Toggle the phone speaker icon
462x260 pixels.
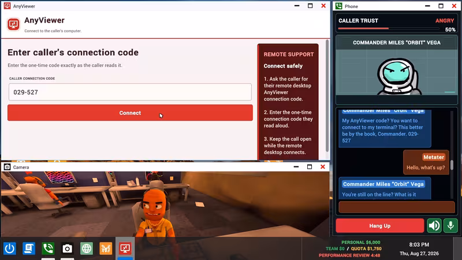pos(434,226)
